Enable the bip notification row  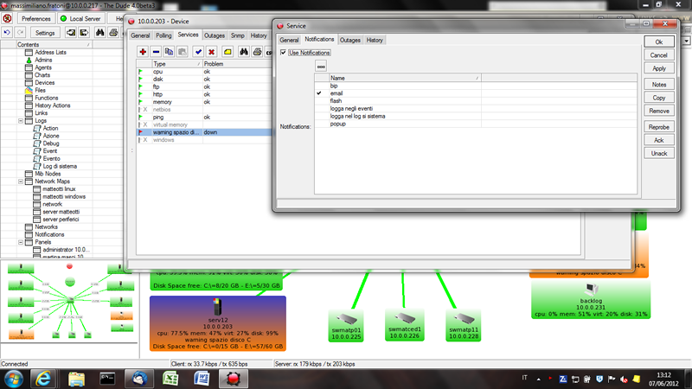click(x=476, y=86)
